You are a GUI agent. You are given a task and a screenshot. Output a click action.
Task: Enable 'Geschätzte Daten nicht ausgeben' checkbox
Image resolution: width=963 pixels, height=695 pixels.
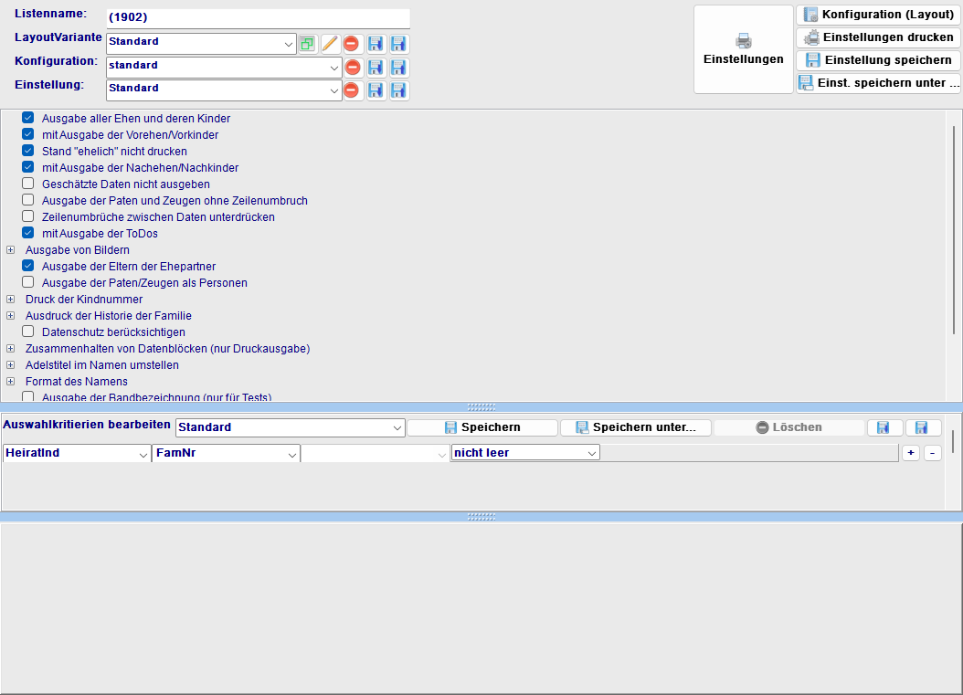[28, 184]
